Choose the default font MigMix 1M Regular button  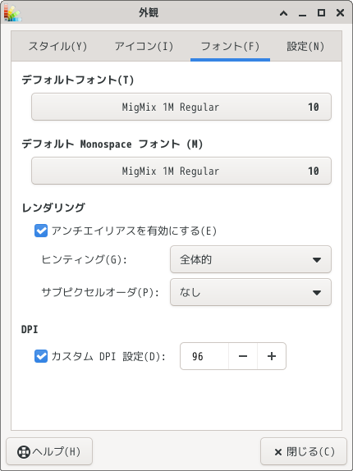181,107
